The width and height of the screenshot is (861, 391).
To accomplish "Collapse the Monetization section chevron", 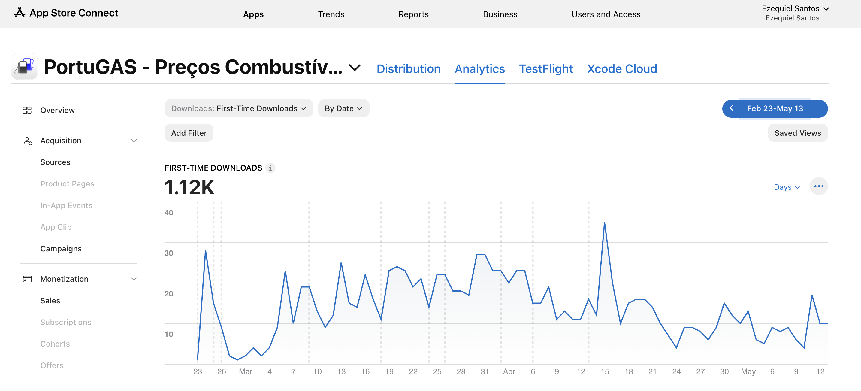I will [134, 279].
